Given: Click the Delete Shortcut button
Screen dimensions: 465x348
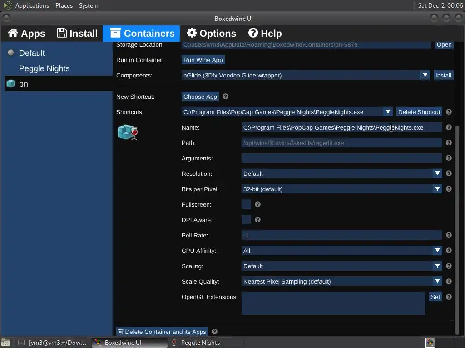Looking at the screenshot, I should click(x=419, y=112).
